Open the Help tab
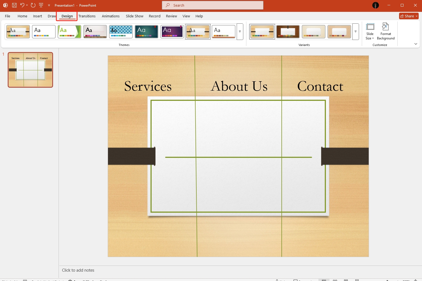Viewport: 422px width, 281px height. [x=199, y=16]
